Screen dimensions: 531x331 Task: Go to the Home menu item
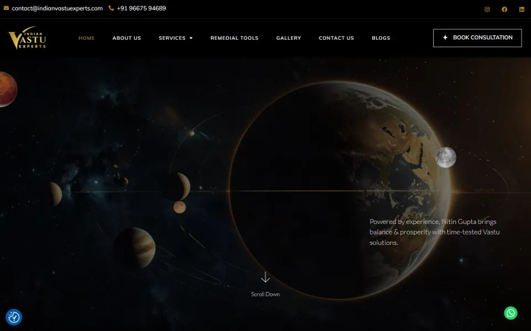[x=87, y=38]
